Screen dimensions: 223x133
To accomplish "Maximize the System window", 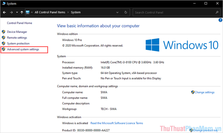I will [206, 4].
